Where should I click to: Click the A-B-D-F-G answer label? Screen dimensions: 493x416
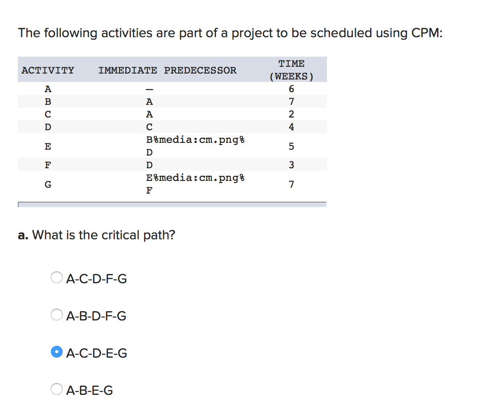(x=96, y=316)
